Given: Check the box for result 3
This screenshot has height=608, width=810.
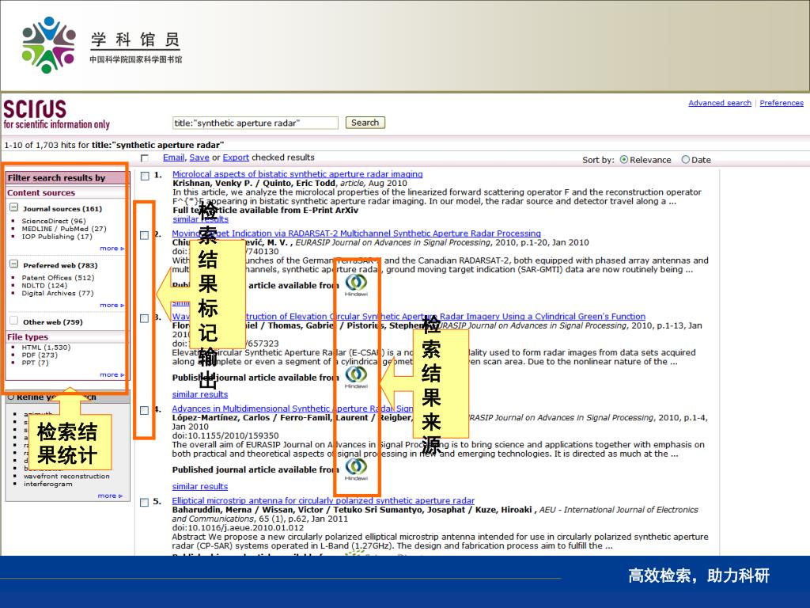Looking at the screenshot, I should pyautogui.click(x=145, y=318).
